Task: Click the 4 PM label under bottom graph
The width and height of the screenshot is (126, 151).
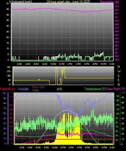Action: (x=79, y=147)
